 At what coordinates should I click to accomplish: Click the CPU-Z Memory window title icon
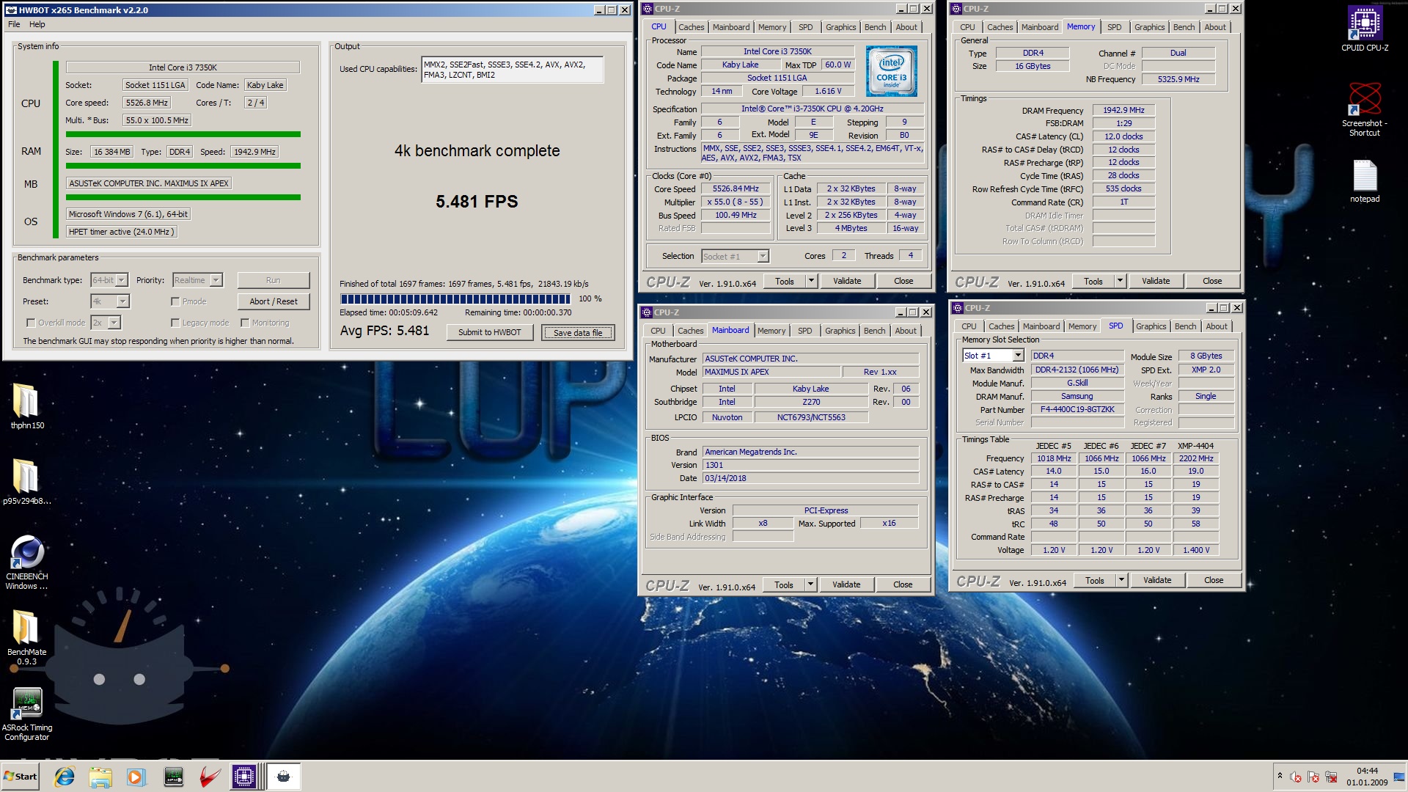(957, 9)
